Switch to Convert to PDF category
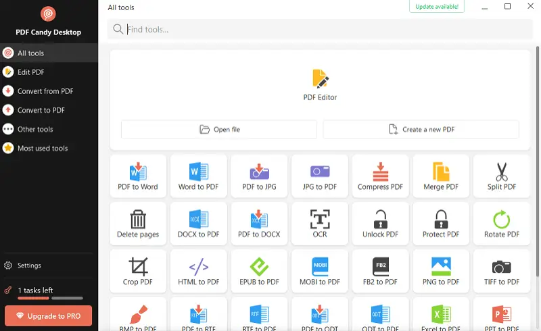This screenshot has height=331, width=541. 49,110
